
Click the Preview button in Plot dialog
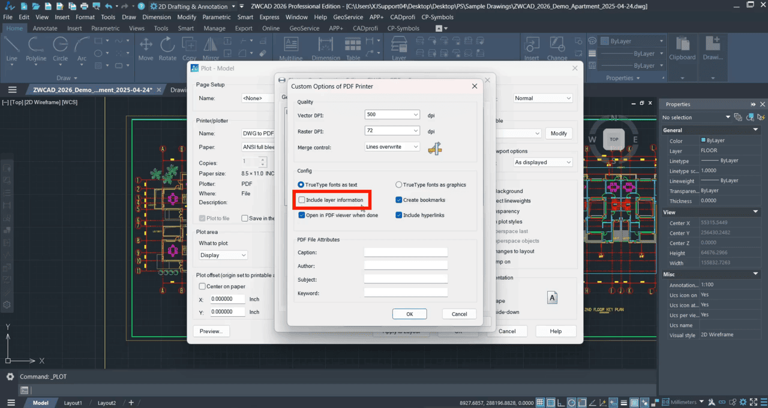tap(211, 331)
